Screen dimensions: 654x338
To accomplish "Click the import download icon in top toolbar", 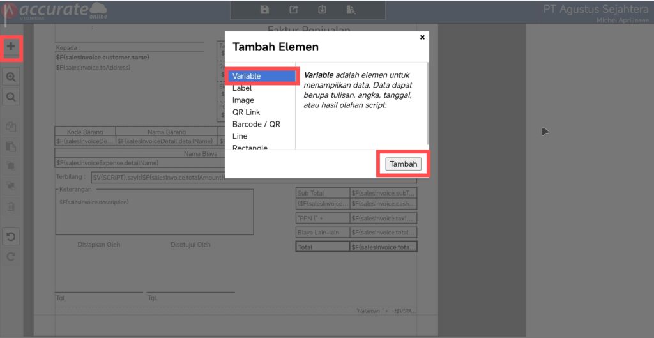I will [322, 10].
